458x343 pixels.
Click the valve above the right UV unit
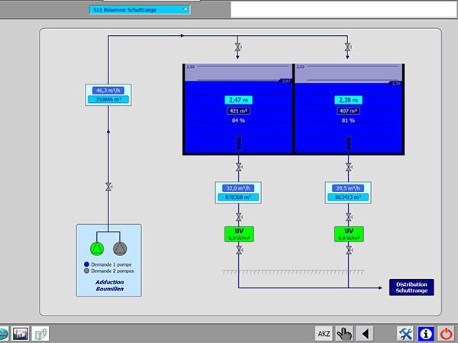(349, 217)
